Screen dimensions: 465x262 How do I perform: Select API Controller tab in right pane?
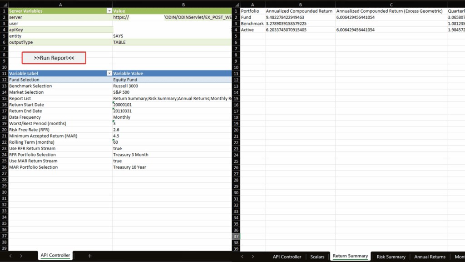coord(287,257)
